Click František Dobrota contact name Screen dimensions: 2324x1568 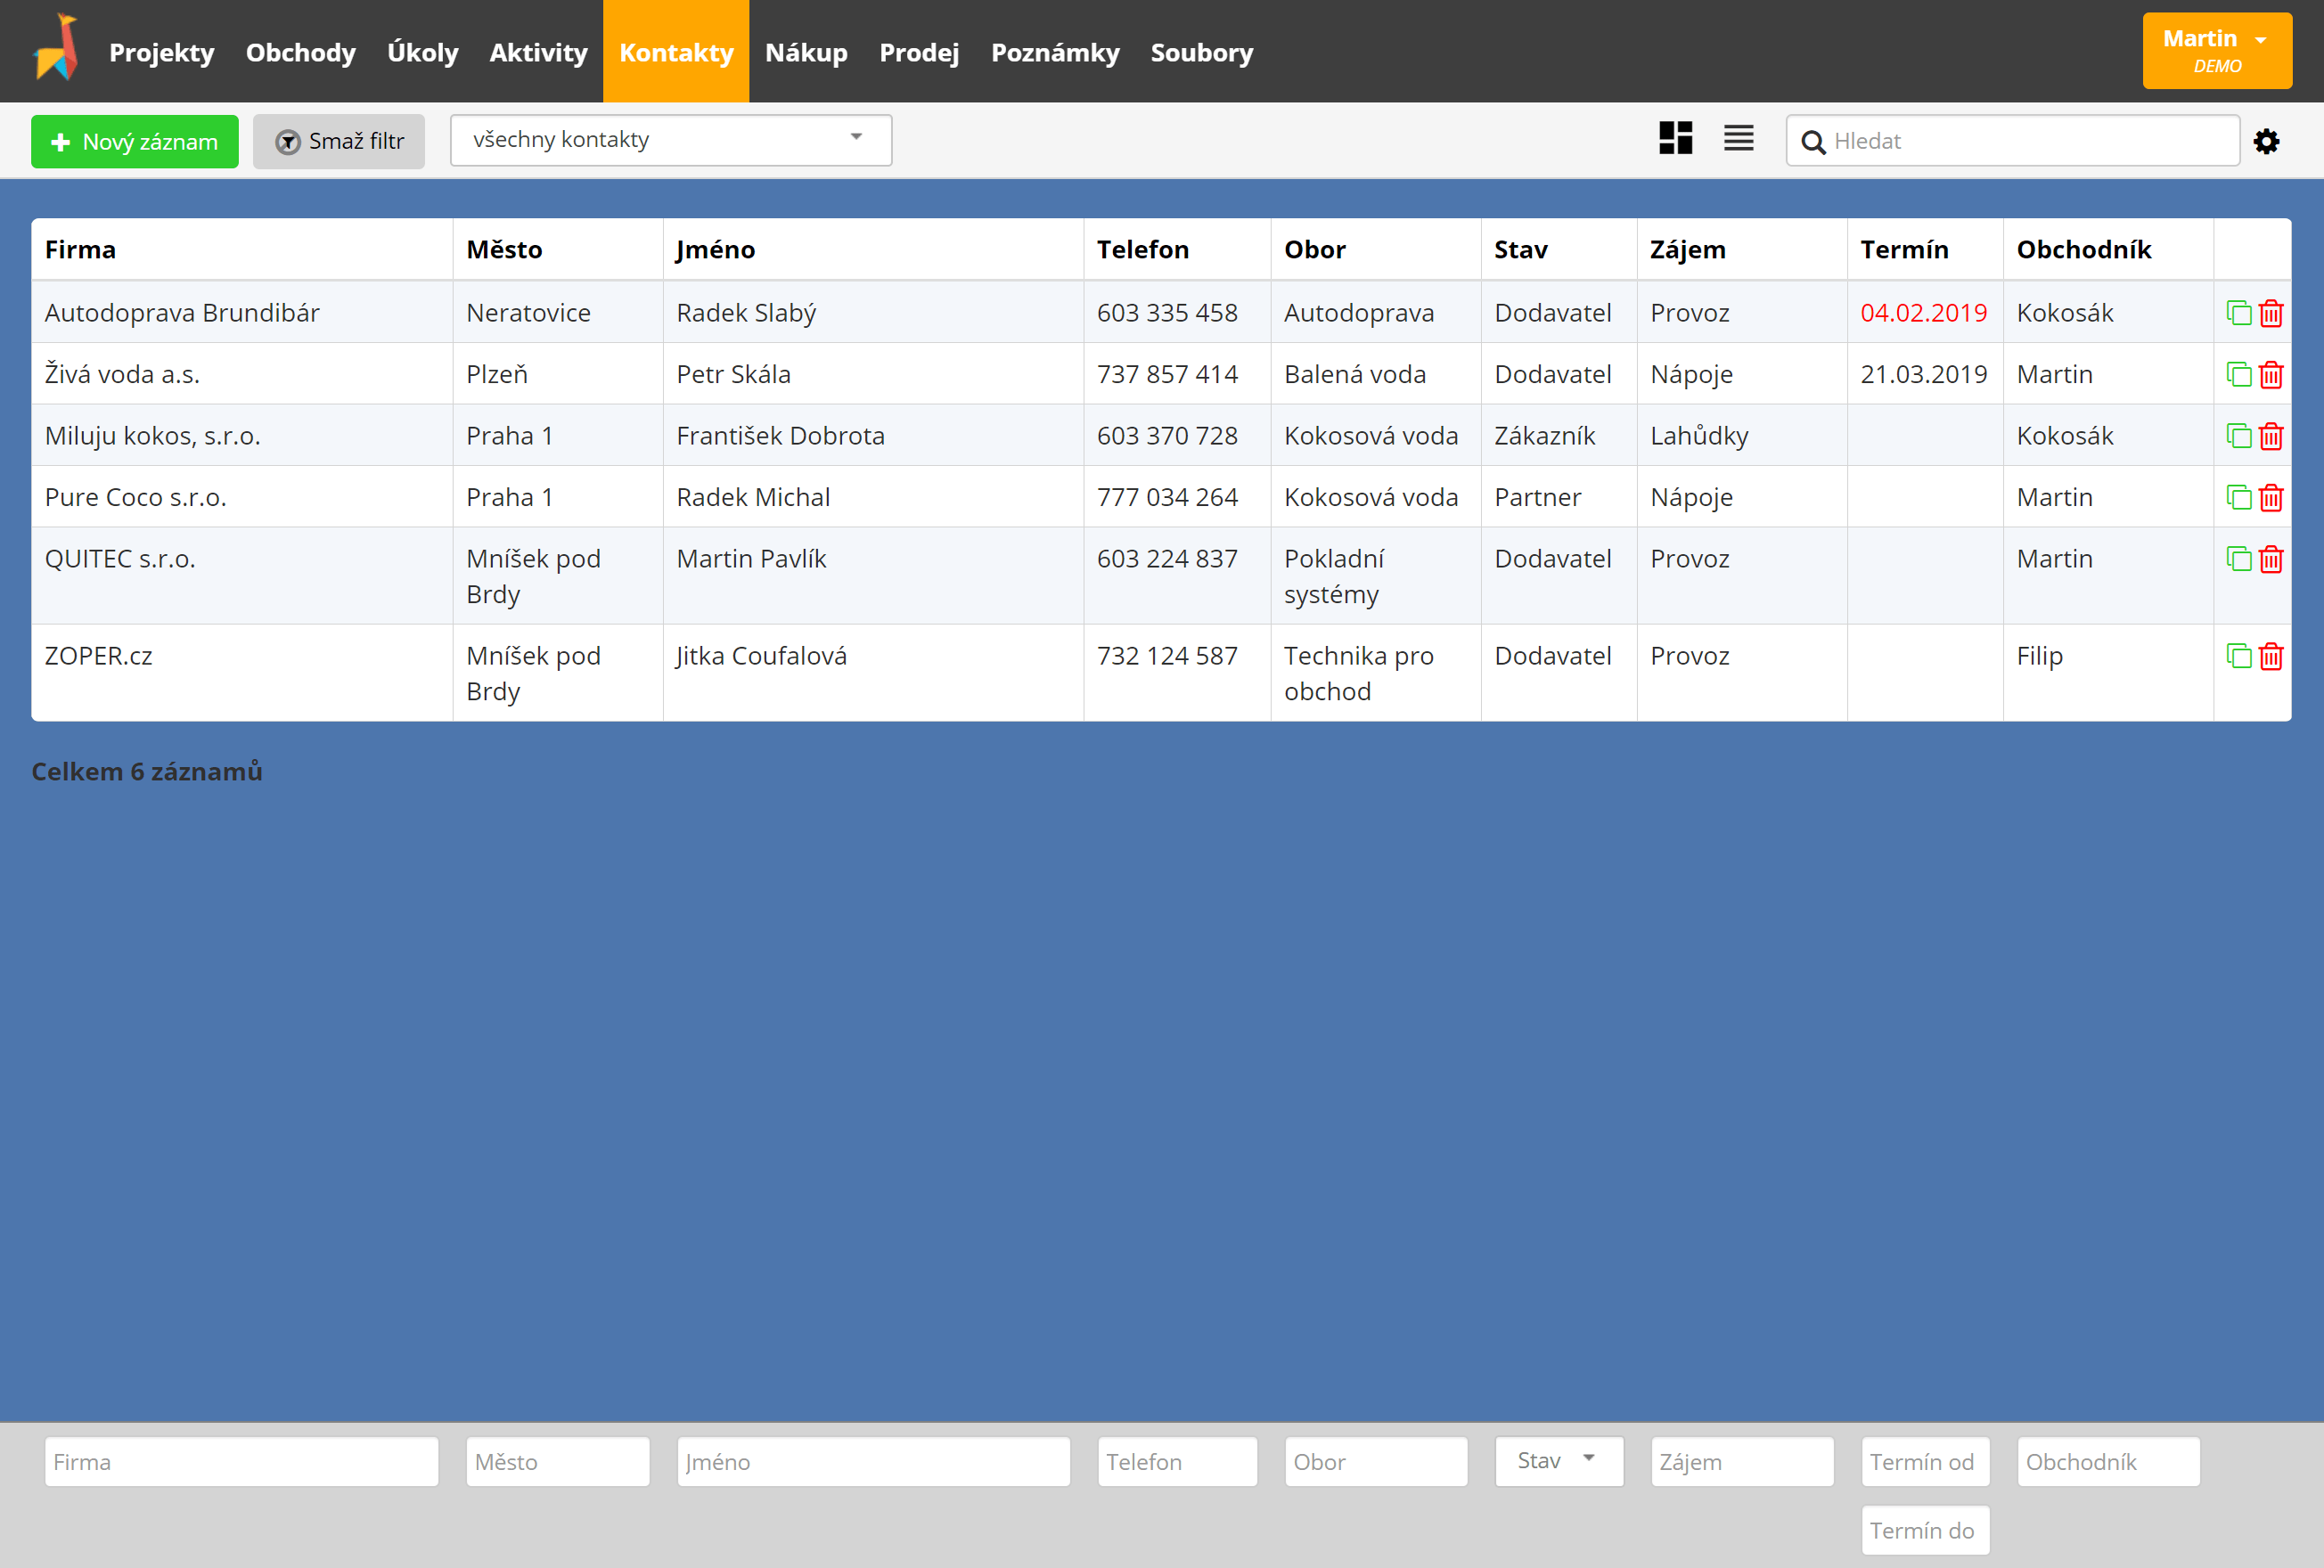[780, 436]
